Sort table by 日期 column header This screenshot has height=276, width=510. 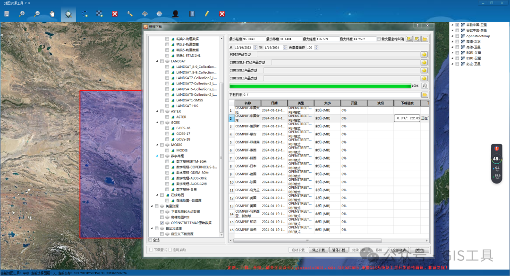(274, 103)
